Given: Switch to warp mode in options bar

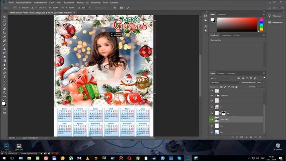Looking at the screenshot, I should (114, 8).
